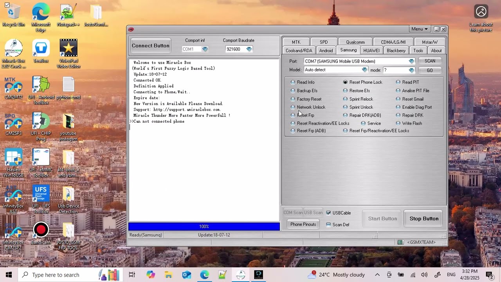Open Outlook from the taskbar
This screenshot has width=501, height=282.
click(187, 275)
